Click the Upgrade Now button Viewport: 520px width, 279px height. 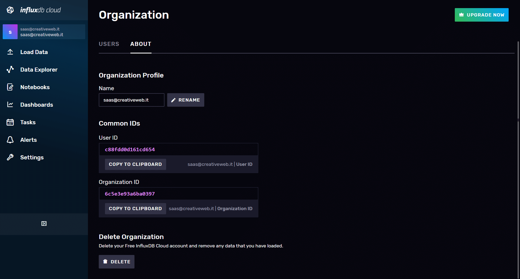[x=482, y=15]
